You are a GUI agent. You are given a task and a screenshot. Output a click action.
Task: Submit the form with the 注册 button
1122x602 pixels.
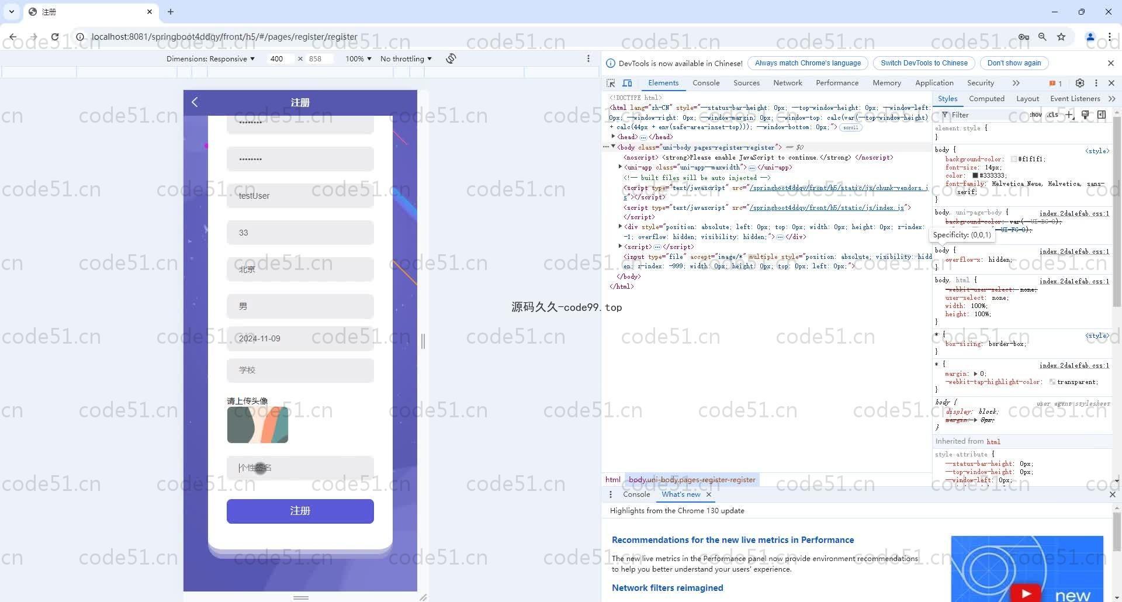click(300, 511)
